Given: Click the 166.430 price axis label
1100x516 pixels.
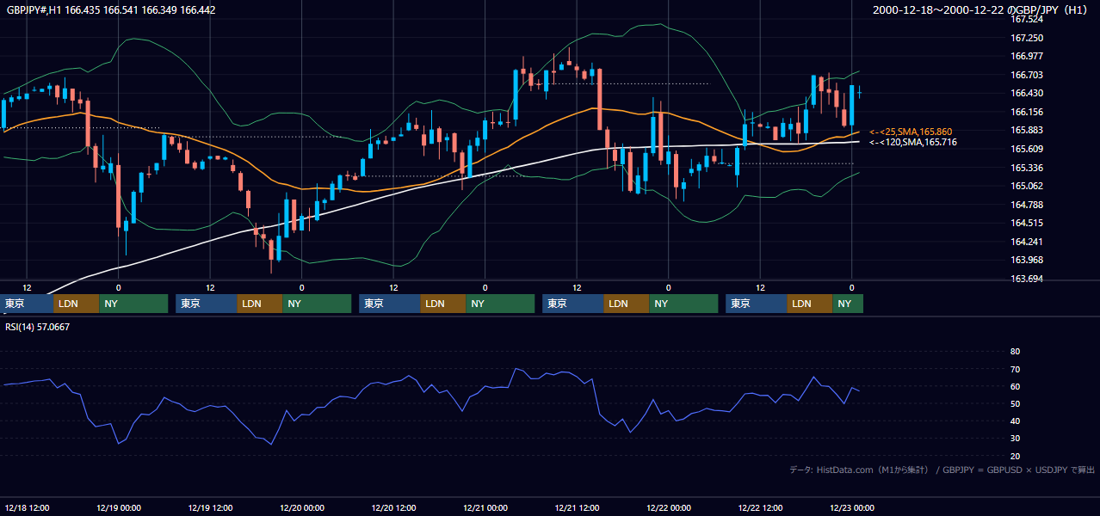Looking at the screenshot, I should (1026, 93).
